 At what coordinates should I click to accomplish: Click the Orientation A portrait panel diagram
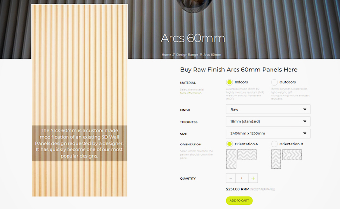tap(231, 159)
